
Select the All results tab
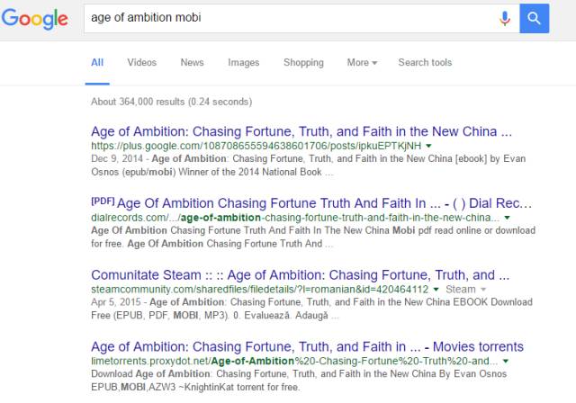tap(97, 63)
